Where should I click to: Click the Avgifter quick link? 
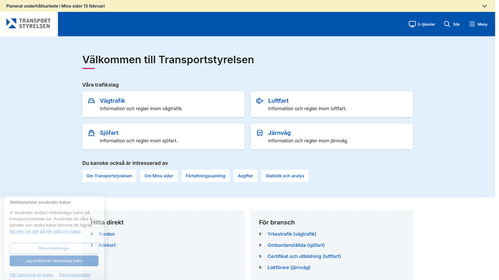point(245,175)
